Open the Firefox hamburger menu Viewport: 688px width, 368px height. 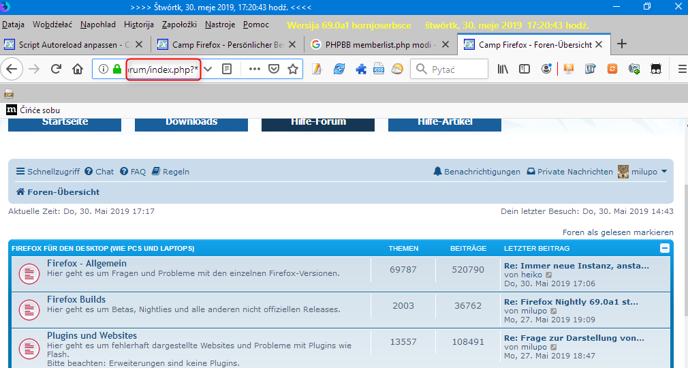(682, 69)
